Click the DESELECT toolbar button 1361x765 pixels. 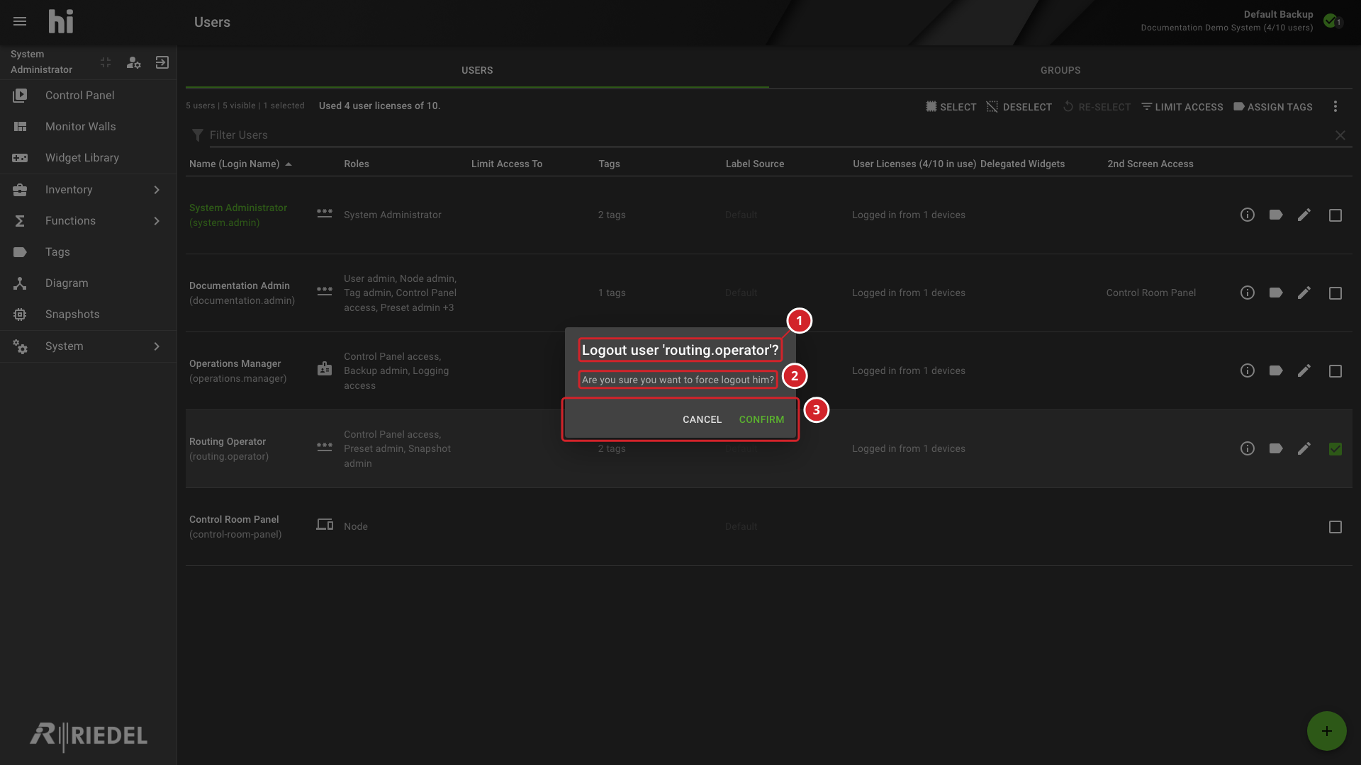pos(1019,107)
